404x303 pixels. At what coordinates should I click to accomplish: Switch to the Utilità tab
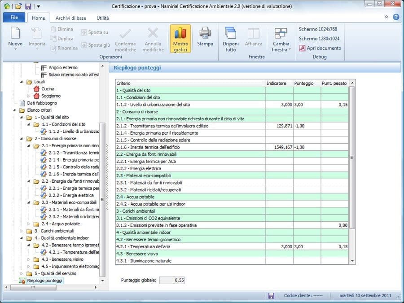(x=102, y=18)
